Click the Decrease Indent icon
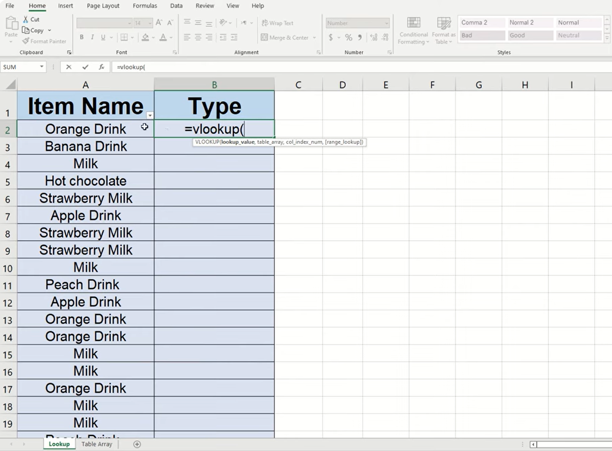This screenshot has height=451, width=612. pyautogui.click(x=223, y=38)
